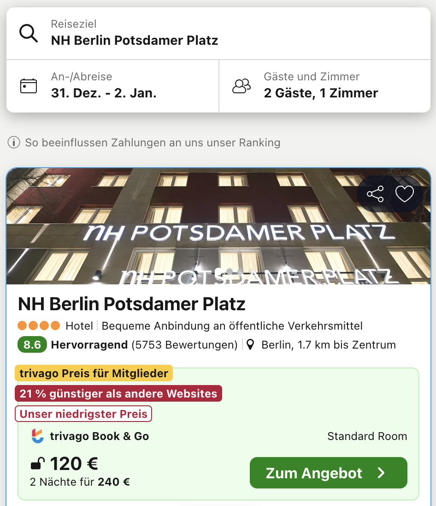Click the calendar icon
Image resolution: width=436 pixels, height=506 pixels.
(29, 86)
